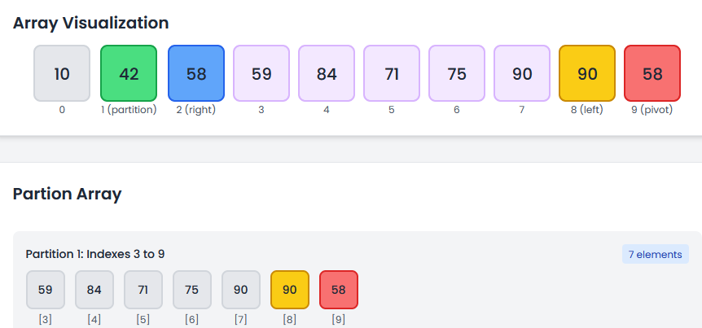
Task: Select Partition 1 yellow box 90 at [8]
Action: point(290,290)
